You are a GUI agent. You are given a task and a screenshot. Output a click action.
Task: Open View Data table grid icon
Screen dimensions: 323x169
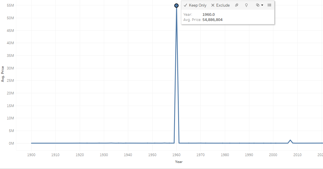click(x=269, y=5)
